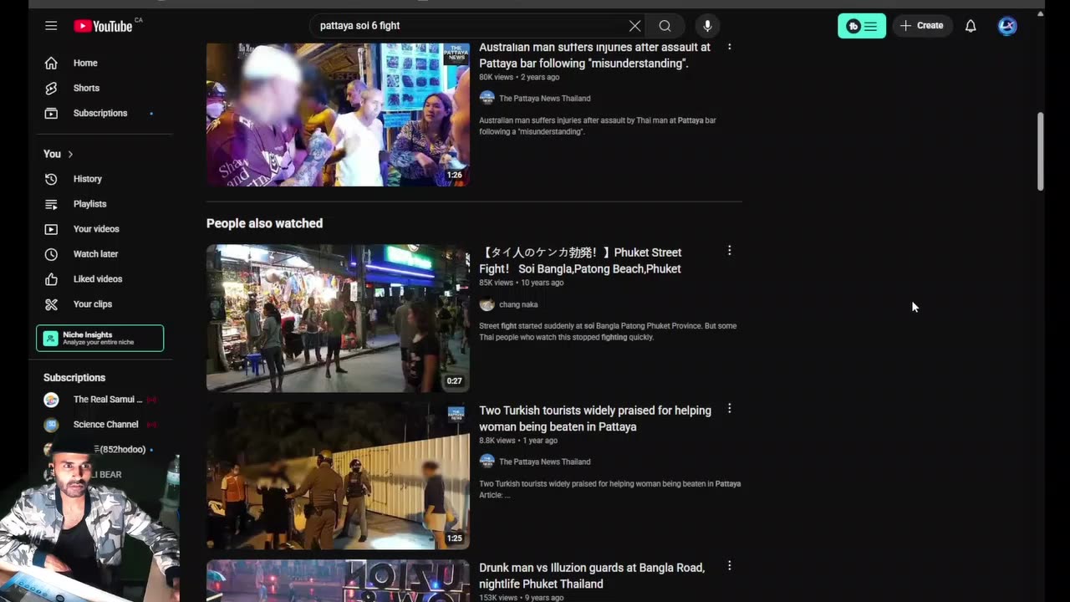
Task: Click the page vertical scrollbar thumb
Action: (1041, 151)
